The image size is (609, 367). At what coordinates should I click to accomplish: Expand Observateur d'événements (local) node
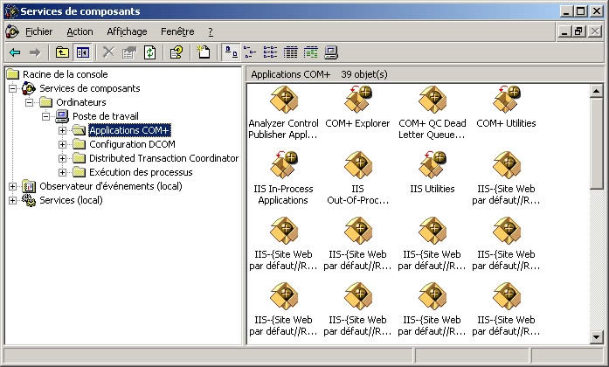click(12, 186)
